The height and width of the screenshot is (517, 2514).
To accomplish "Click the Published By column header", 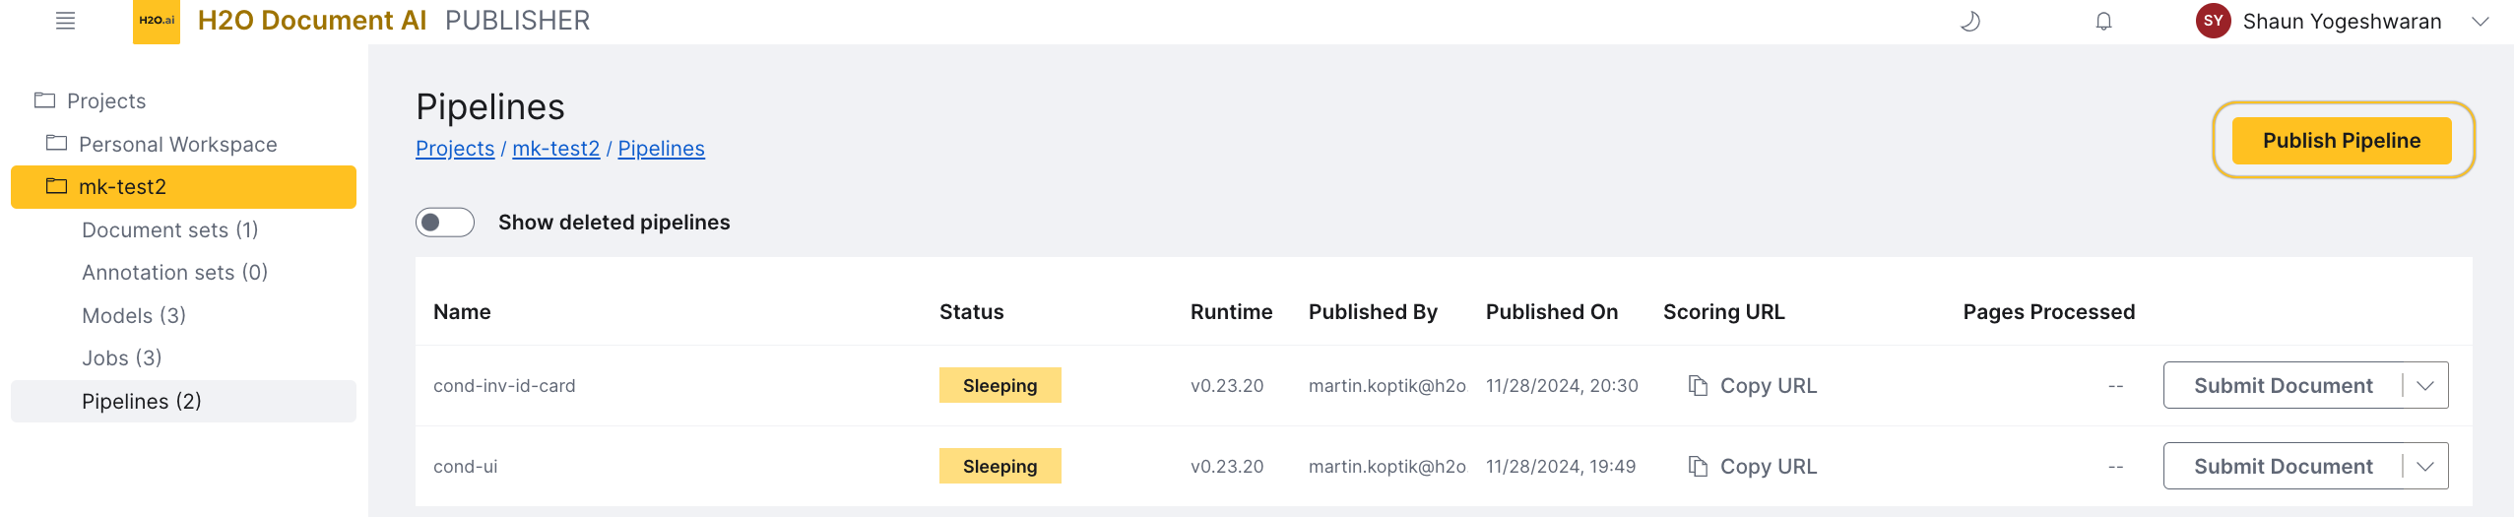I will pyautogui.click(x=1373, y=312).
